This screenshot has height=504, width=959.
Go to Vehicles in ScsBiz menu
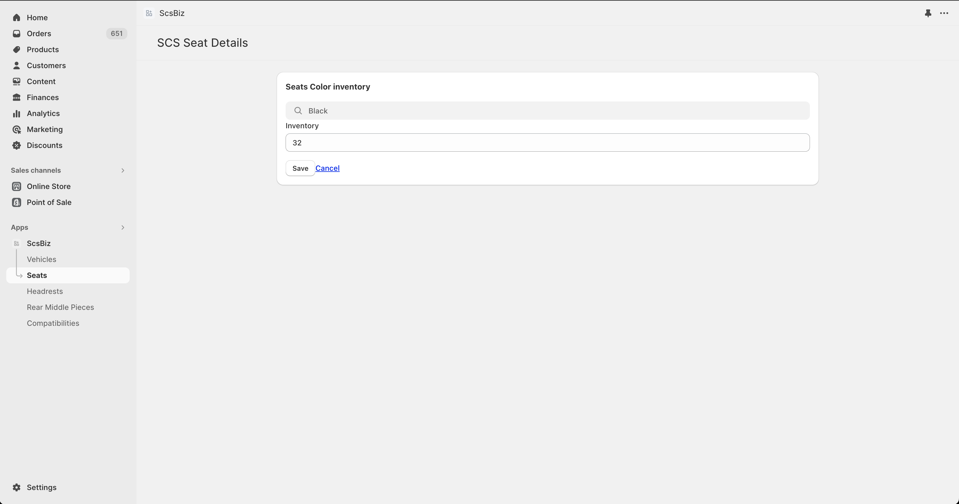click(x=41, y=259)
